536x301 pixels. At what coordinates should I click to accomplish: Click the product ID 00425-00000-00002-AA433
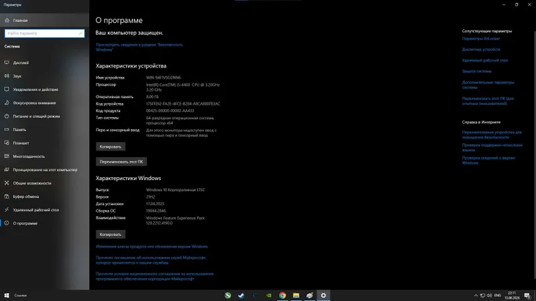[x=170, y=111]
